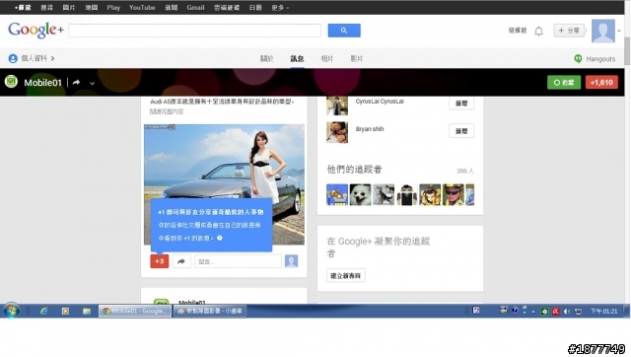This screenshot has width=631, height=357.
Task: Click the name CyrusLai CyrusLai
Action: [380, 102]
